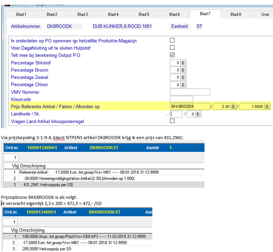Raise the Faktor 2.30 value

click(x=233, y=105)
